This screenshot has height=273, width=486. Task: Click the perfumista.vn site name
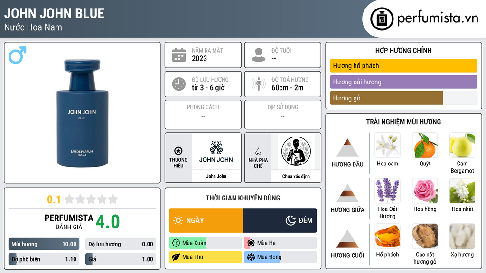point(438,18)
